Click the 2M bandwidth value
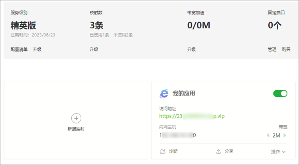The height and width of the screenshot is (165, 299). point(276,135)
